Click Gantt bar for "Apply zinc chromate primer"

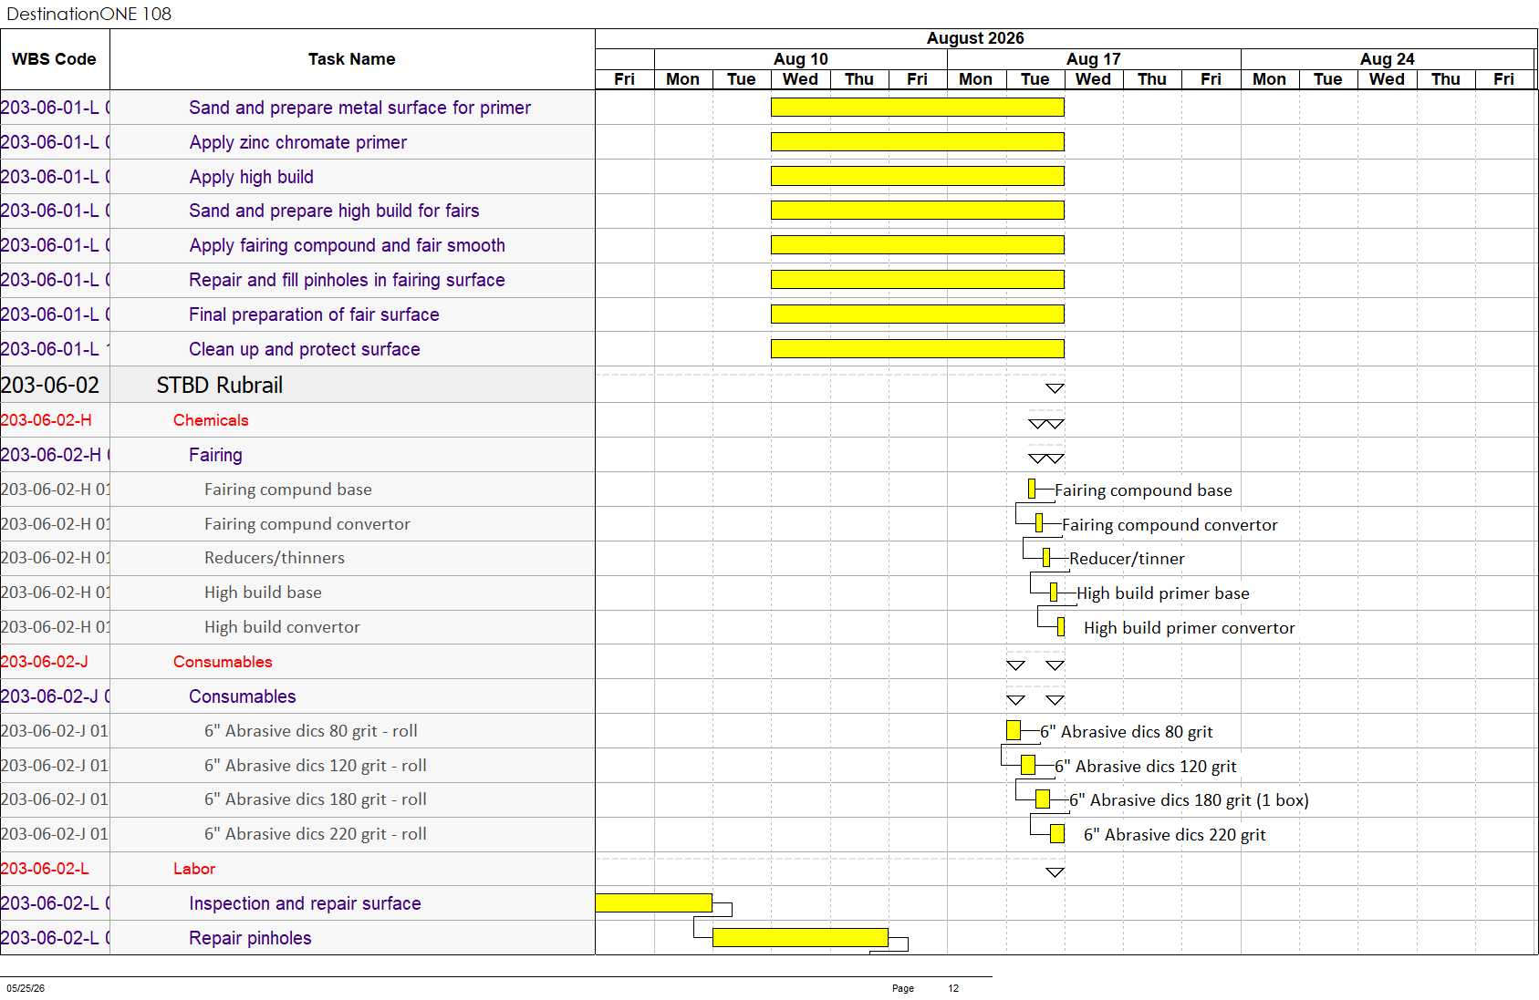[918, 142]
